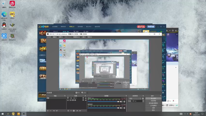The width and height of the screenshot is (206, 116).
Task: Move scene down in OBS scenes list
Action: tap(57, 111)
